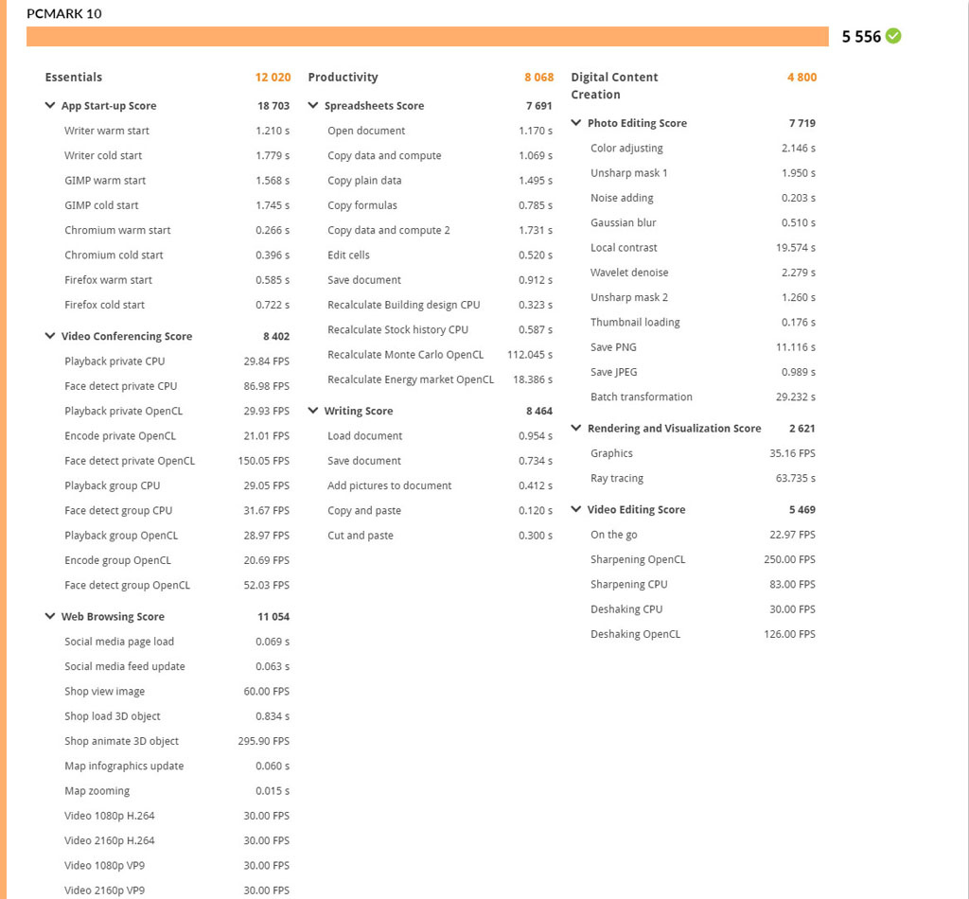This screenshot has height=899, width=969.
Task: Collapse the Photo Editing Score section
Action: pyautogui.click(x=576, y=123)
